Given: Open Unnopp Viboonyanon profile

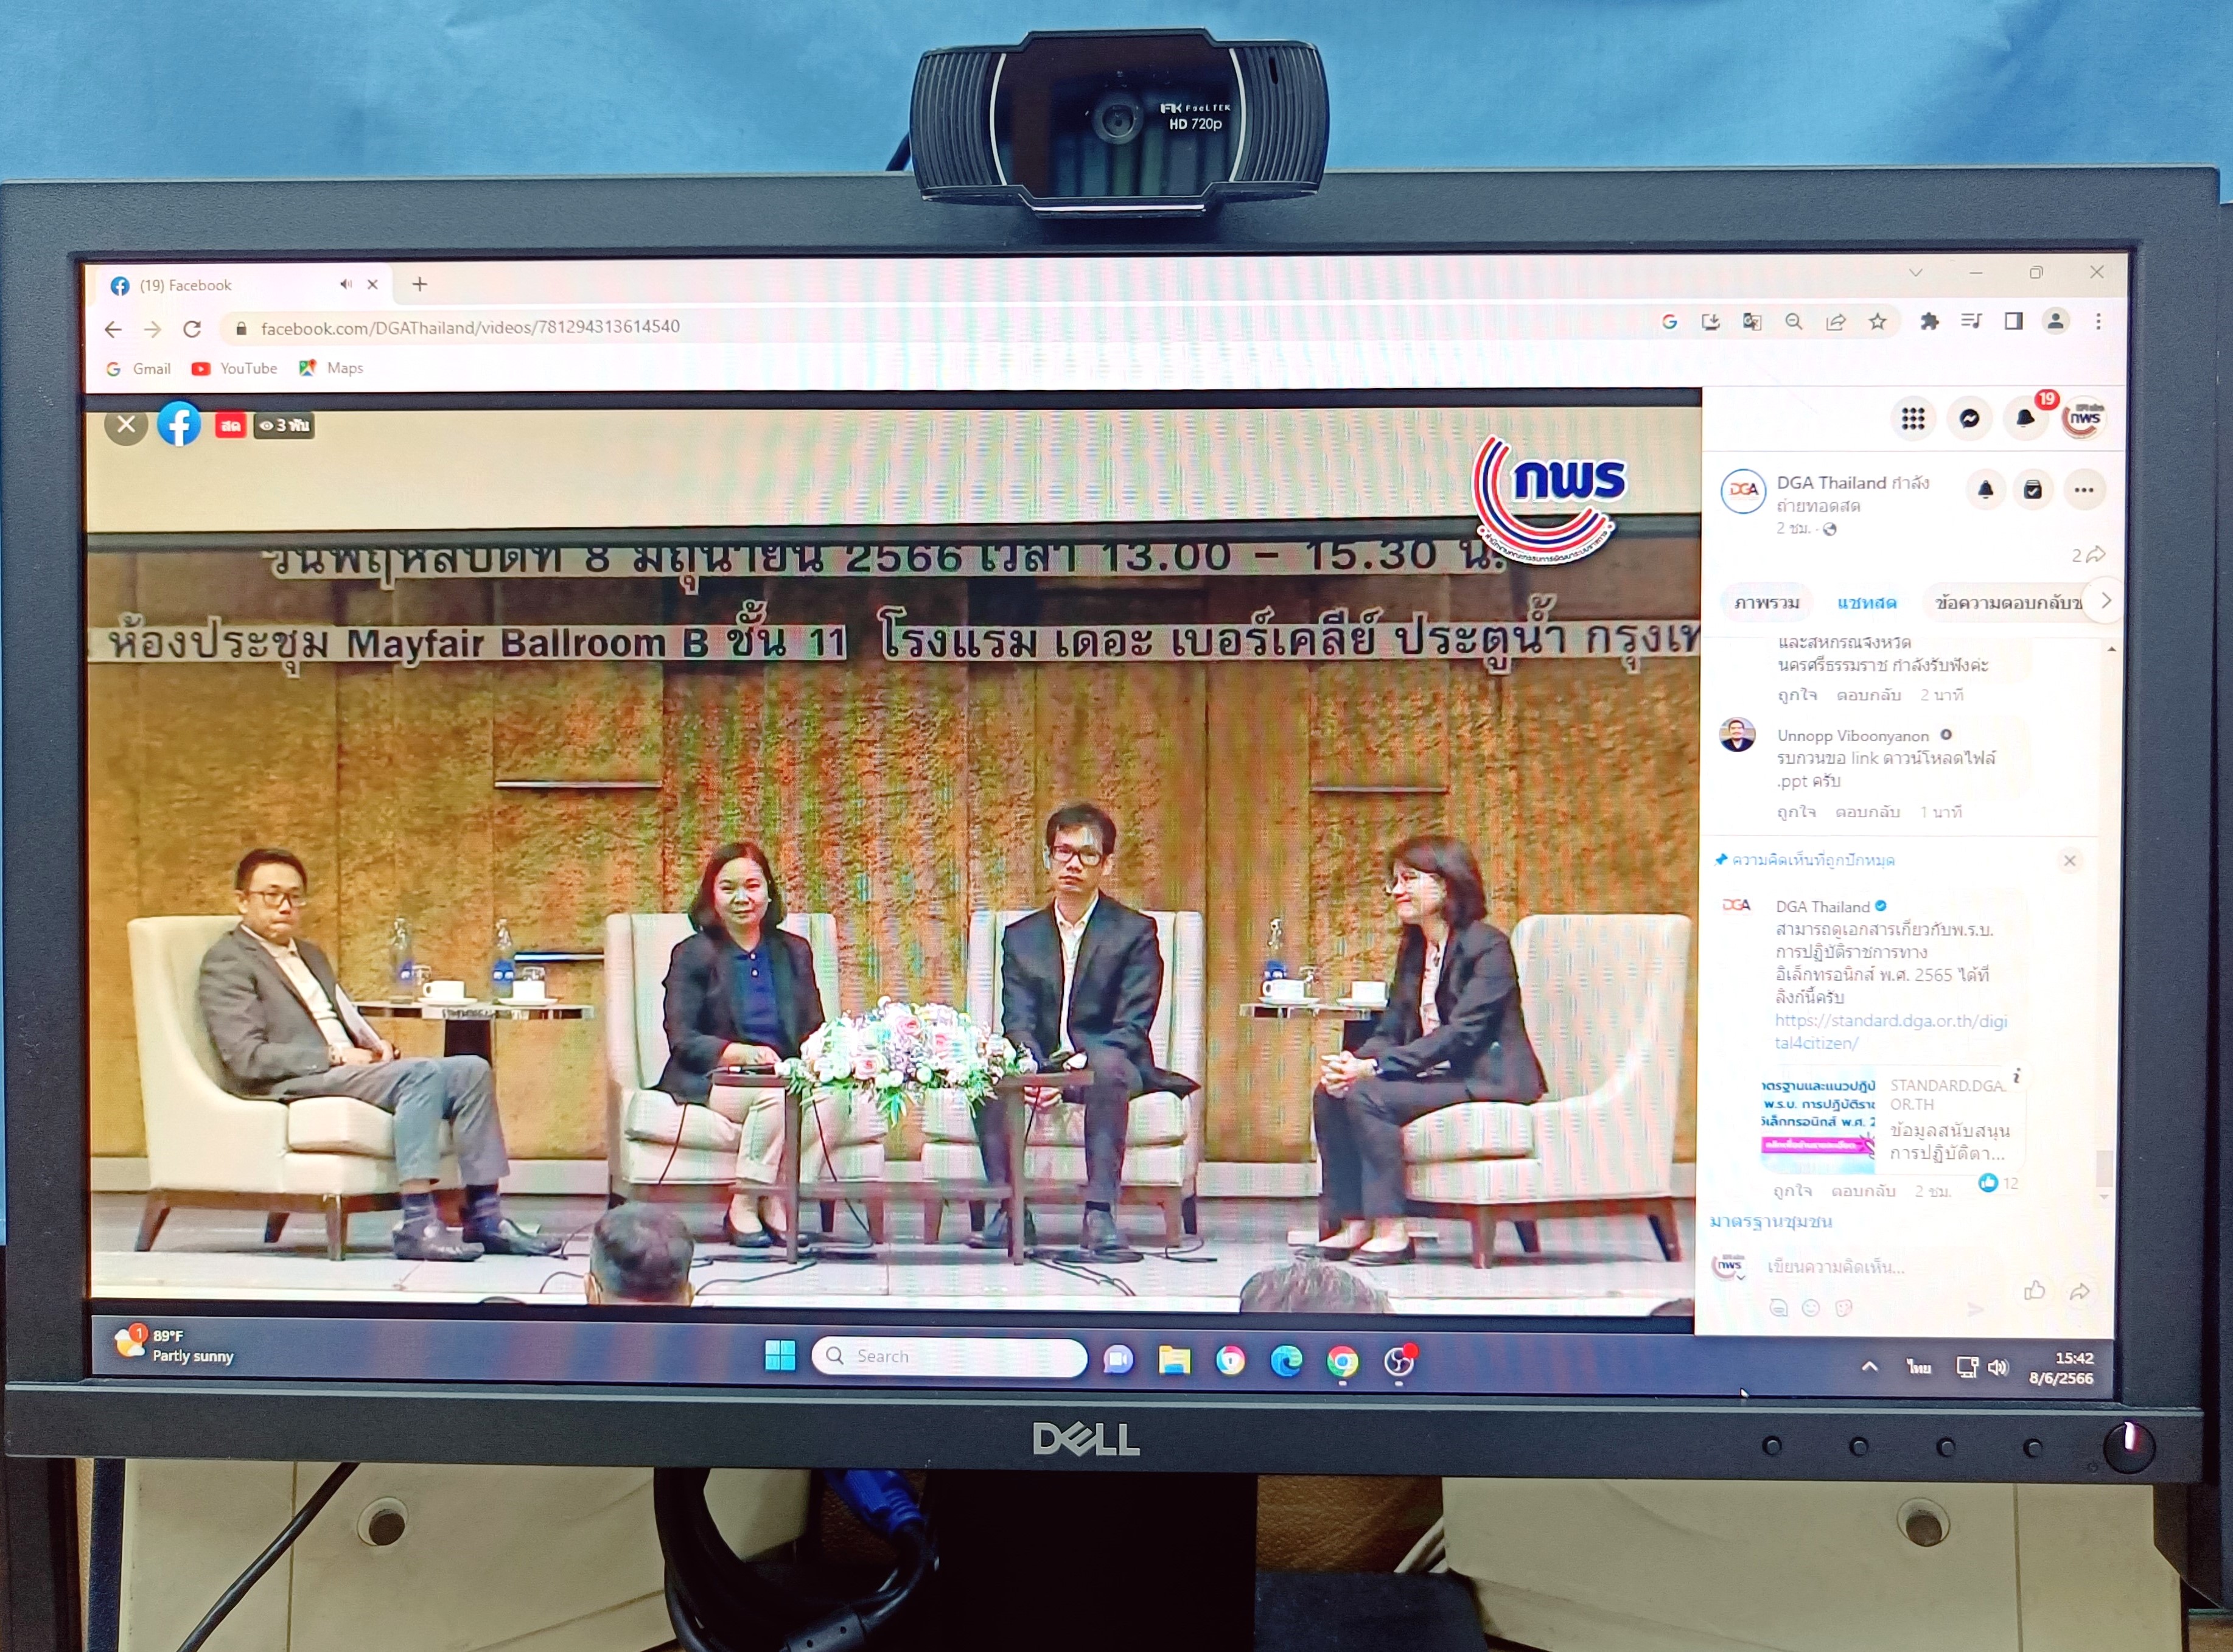Looking at the screenshot, I should coord(1853,736).
